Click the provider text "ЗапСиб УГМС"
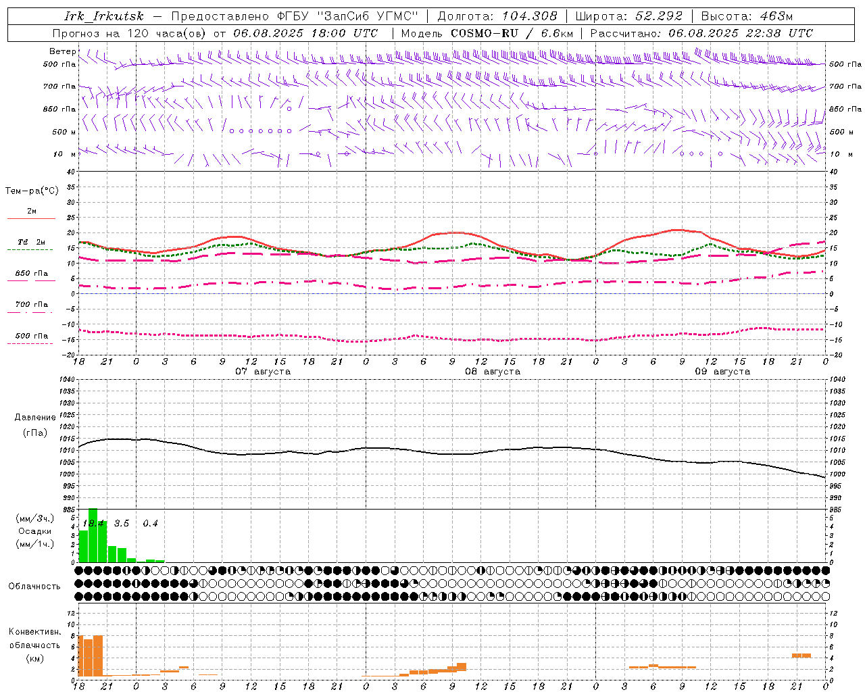This screenshot has width=865, height=692. [x=368, y=16]
